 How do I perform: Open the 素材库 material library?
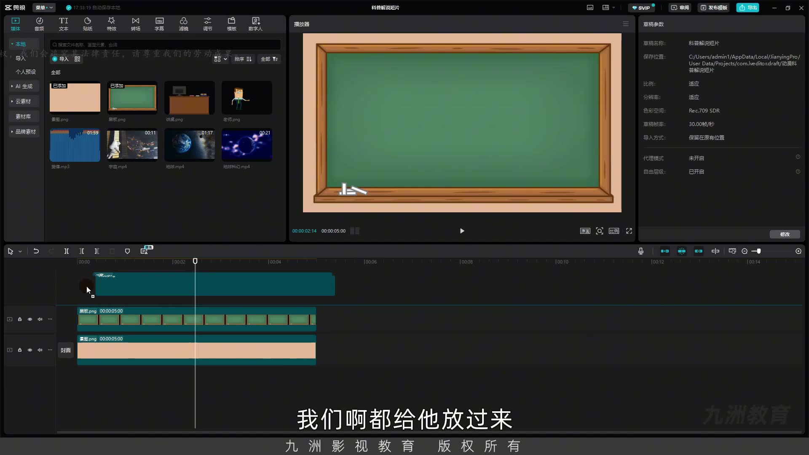pos(24,116)
